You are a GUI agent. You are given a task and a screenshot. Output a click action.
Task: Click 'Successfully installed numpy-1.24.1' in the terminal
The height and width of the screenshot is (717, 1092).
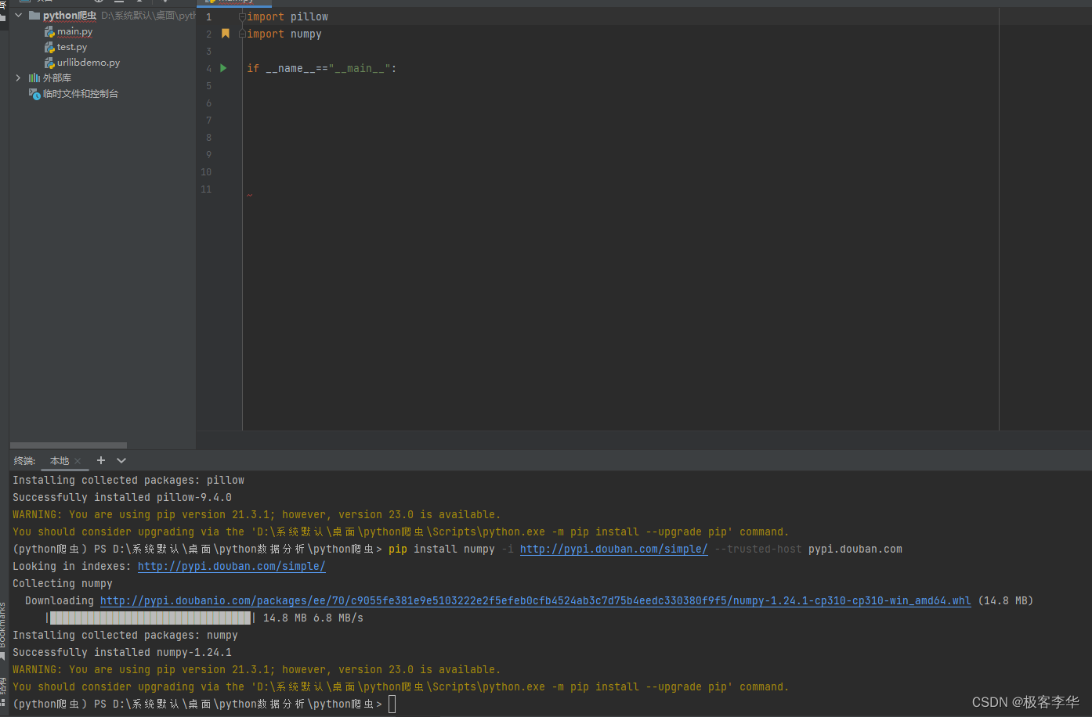coord(122,652)
